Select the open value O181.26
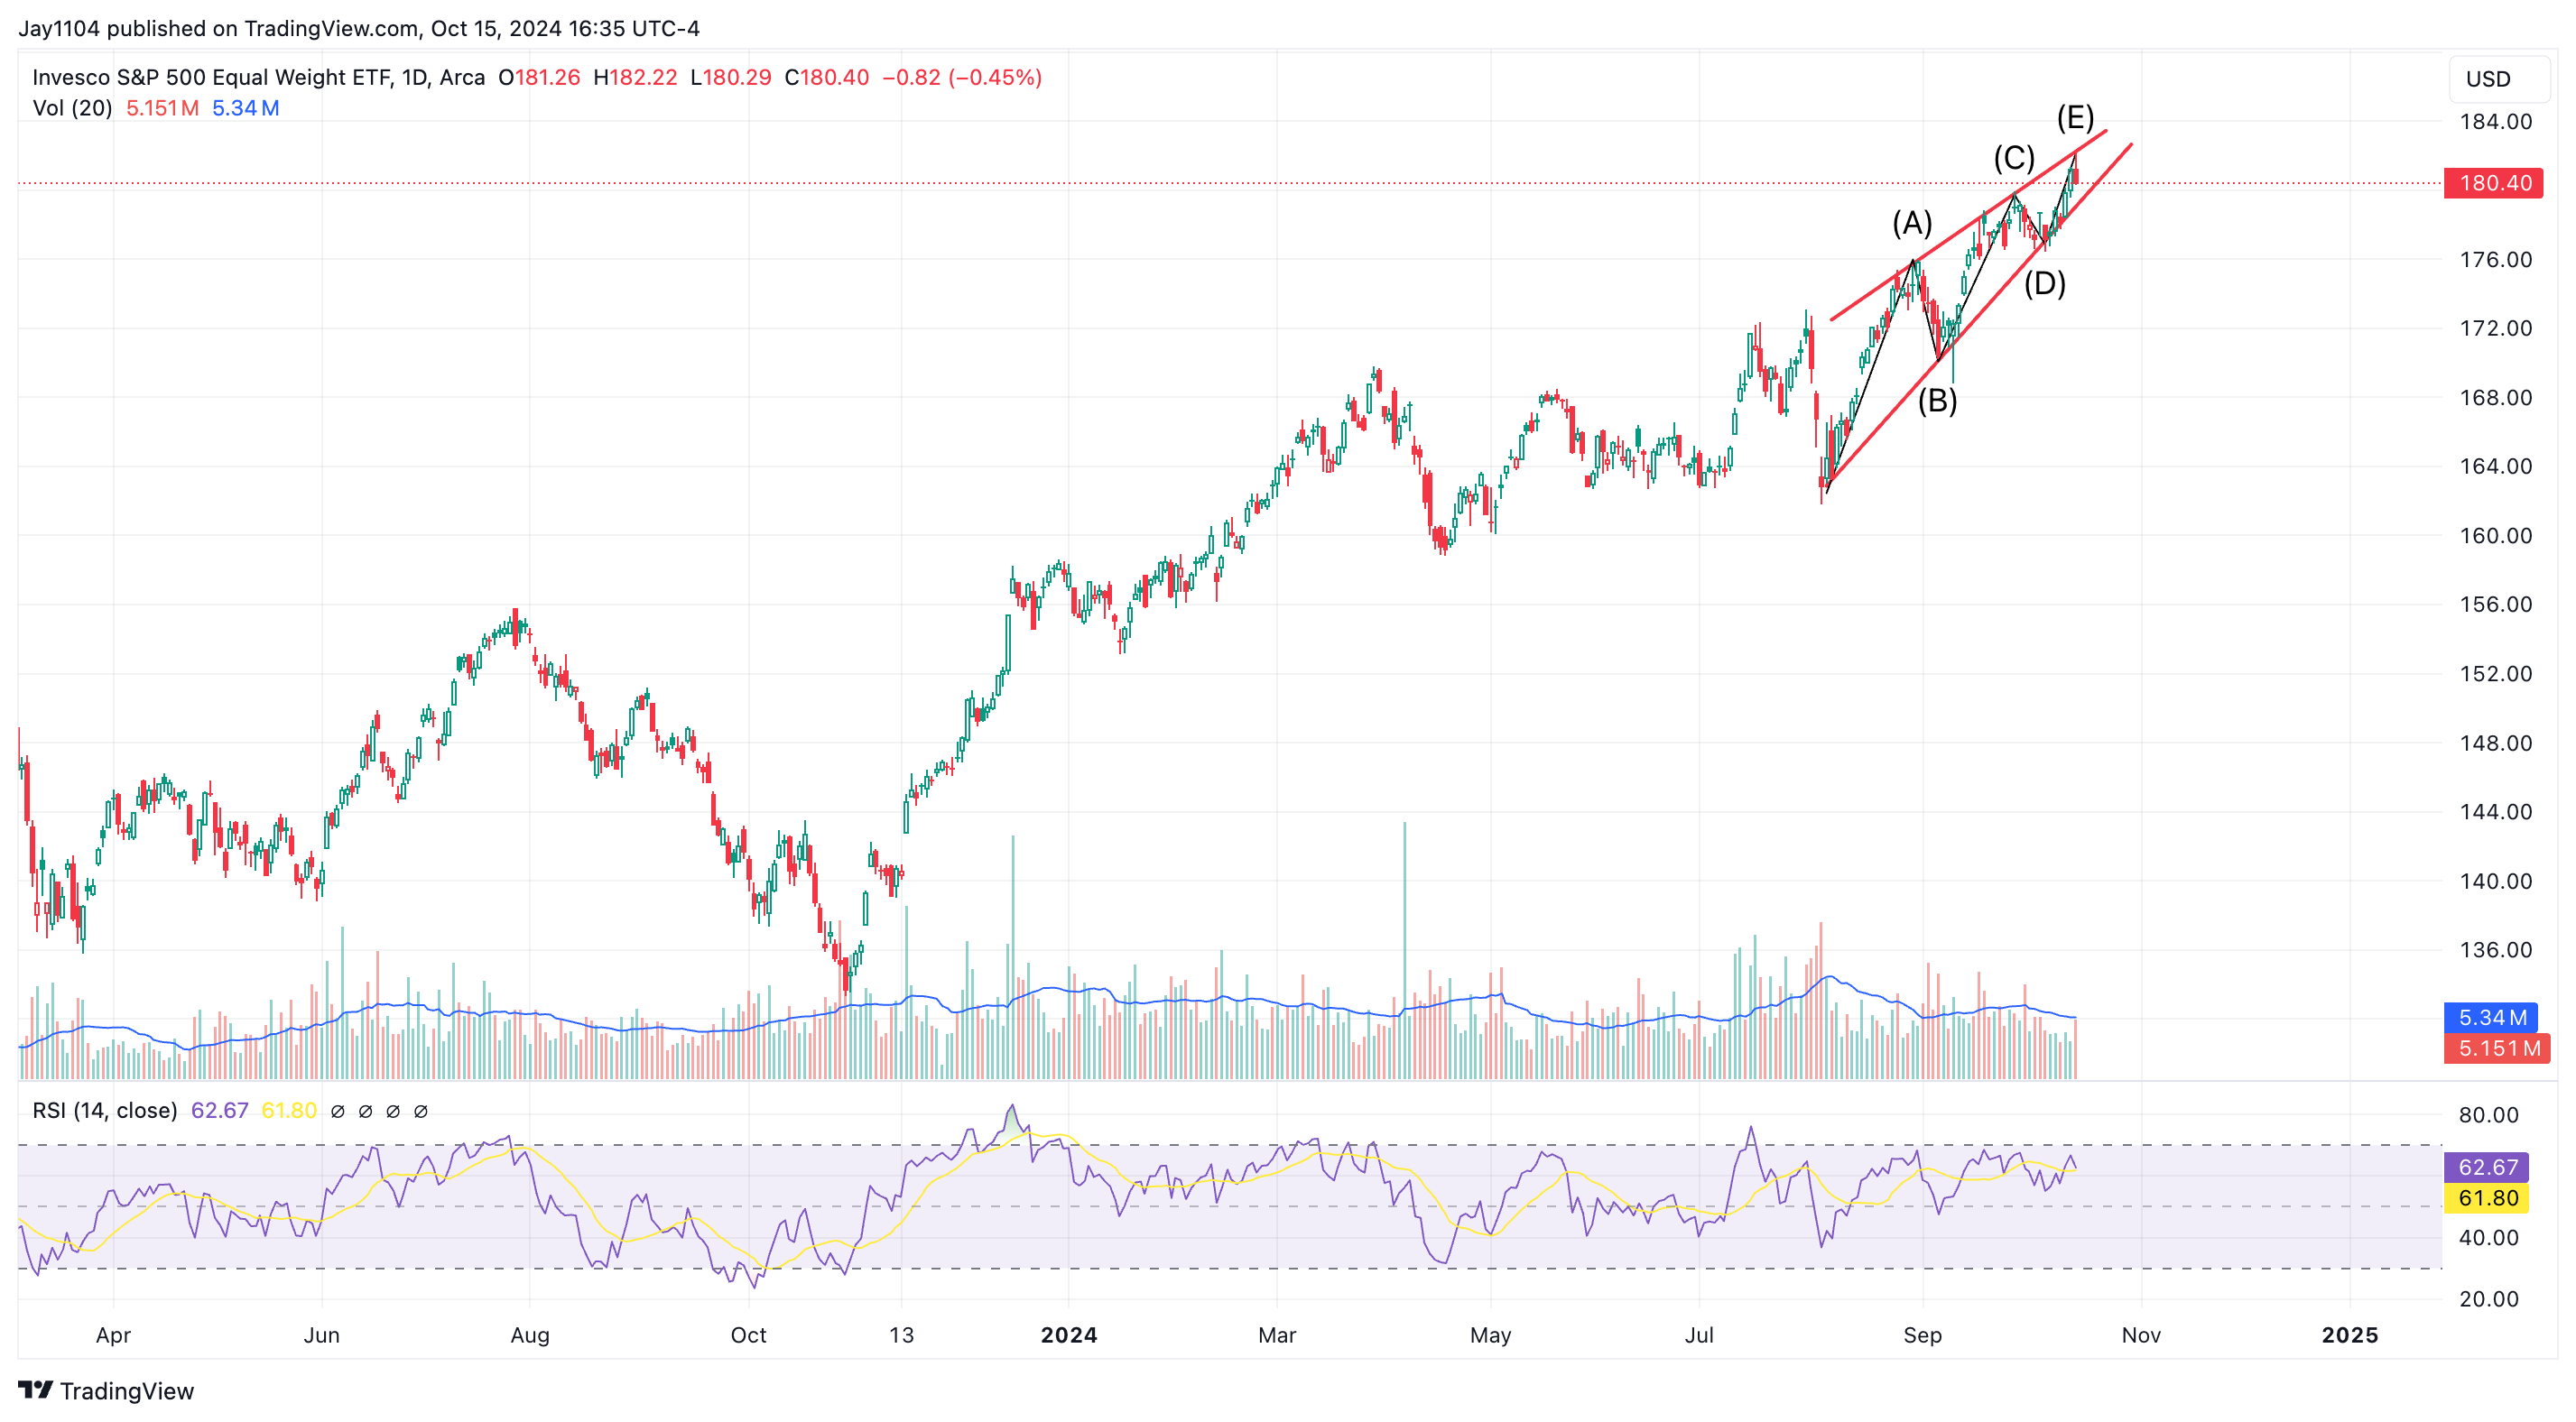 tap(539, 77)
